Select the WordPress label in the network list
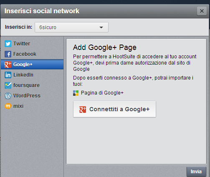Viewport: 210px width, 177px height. 27,96
